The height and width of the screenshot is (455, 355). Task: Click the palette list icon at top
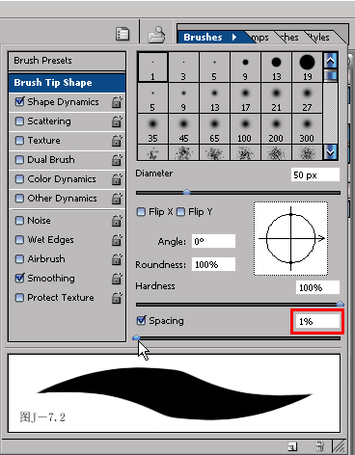tap(123, 34)
